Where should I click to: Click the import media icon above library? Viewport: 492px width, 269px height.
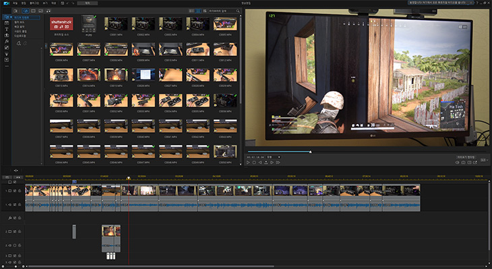[15, 11]
